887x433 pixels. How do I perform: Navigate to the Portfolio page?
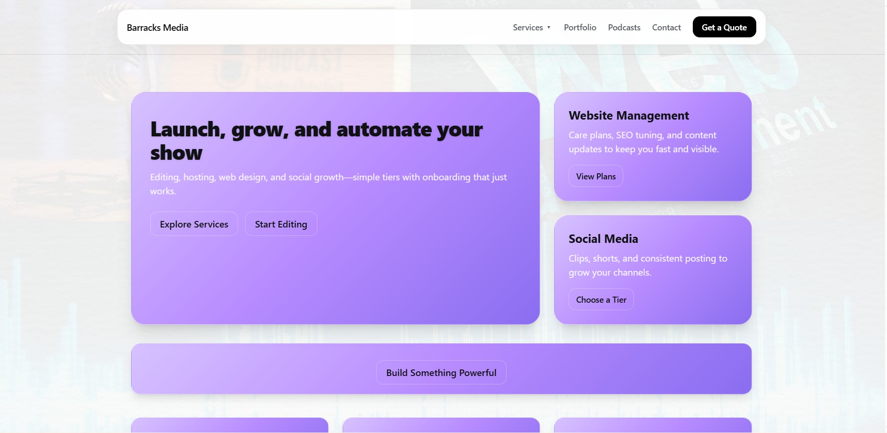coord(580,27)
